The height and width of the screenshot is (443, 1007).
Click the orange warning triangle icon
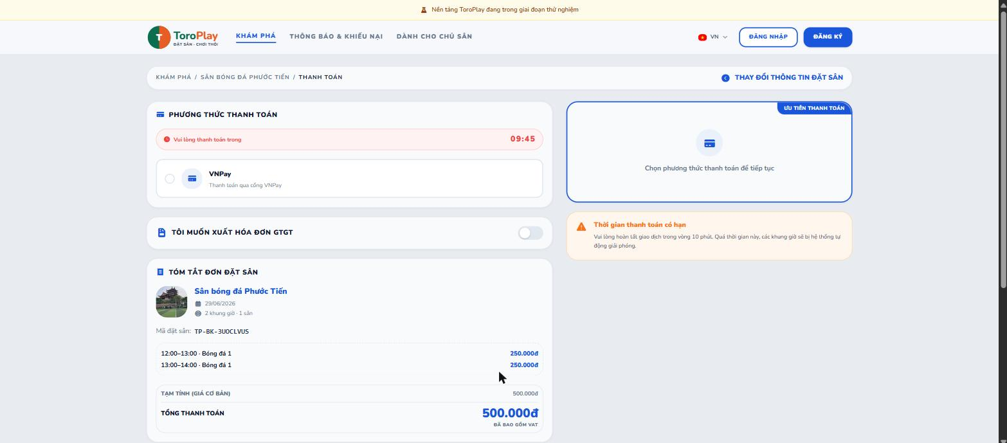point(581,226)
